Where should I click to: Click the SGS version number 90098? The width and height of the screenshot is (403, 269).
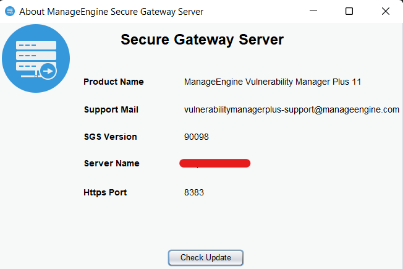197,137
